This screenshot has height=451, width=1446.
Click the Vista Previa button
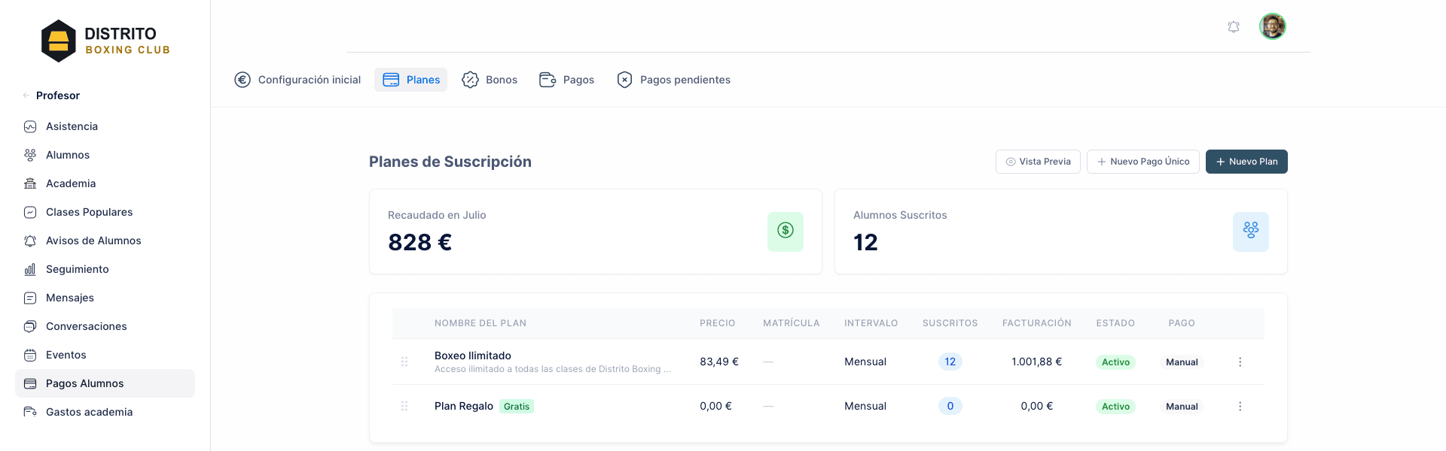point(1039,162)
